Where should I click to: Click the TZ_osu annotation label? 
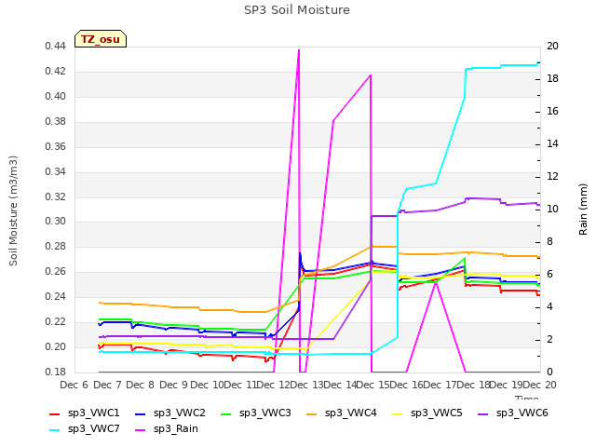click(101, 39)
